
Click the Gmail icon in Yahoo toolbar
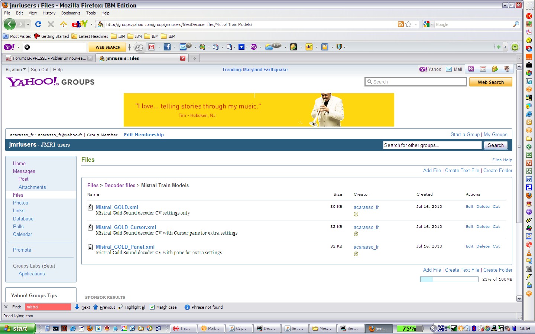[152, 47]
